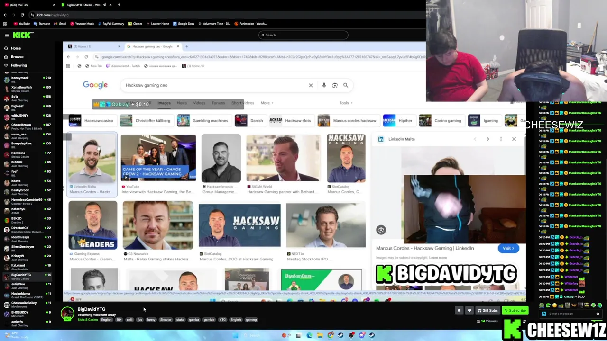Select the bennymack channel in sidebar

pos(26,79)
